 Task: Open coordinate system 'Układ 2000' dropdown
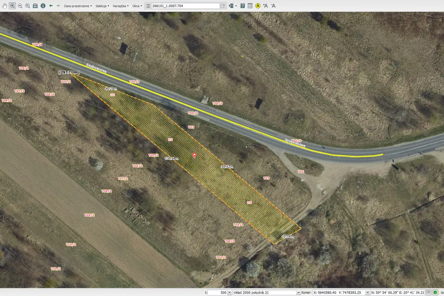(298, 293)
